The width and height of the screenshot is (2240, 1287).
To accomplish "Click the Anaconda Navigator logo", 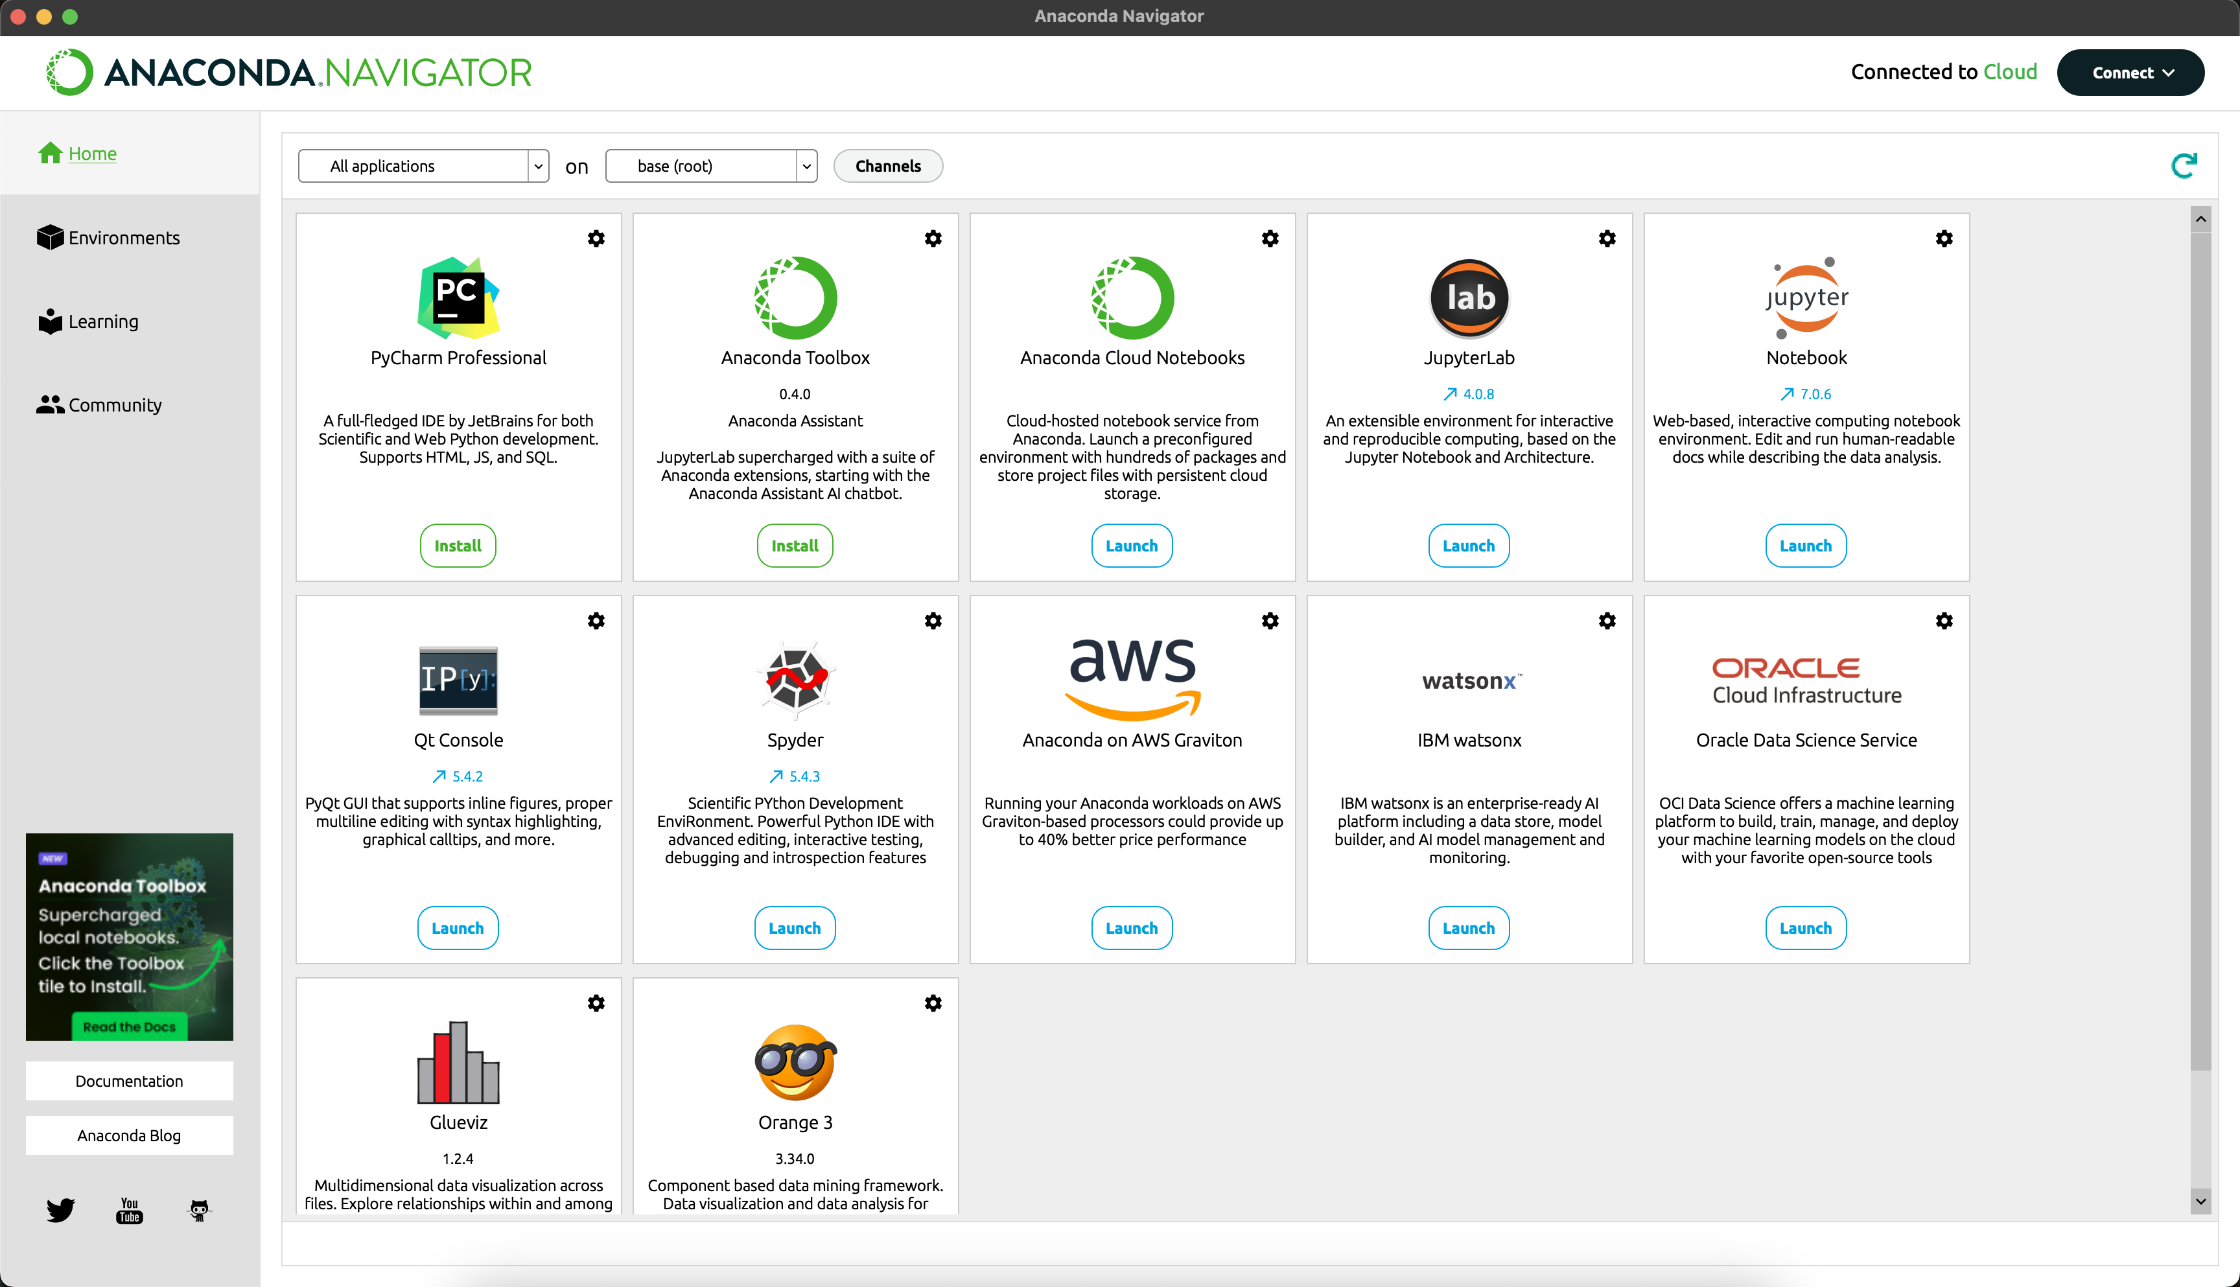I will pyautogui.click(x=288, y=73).
